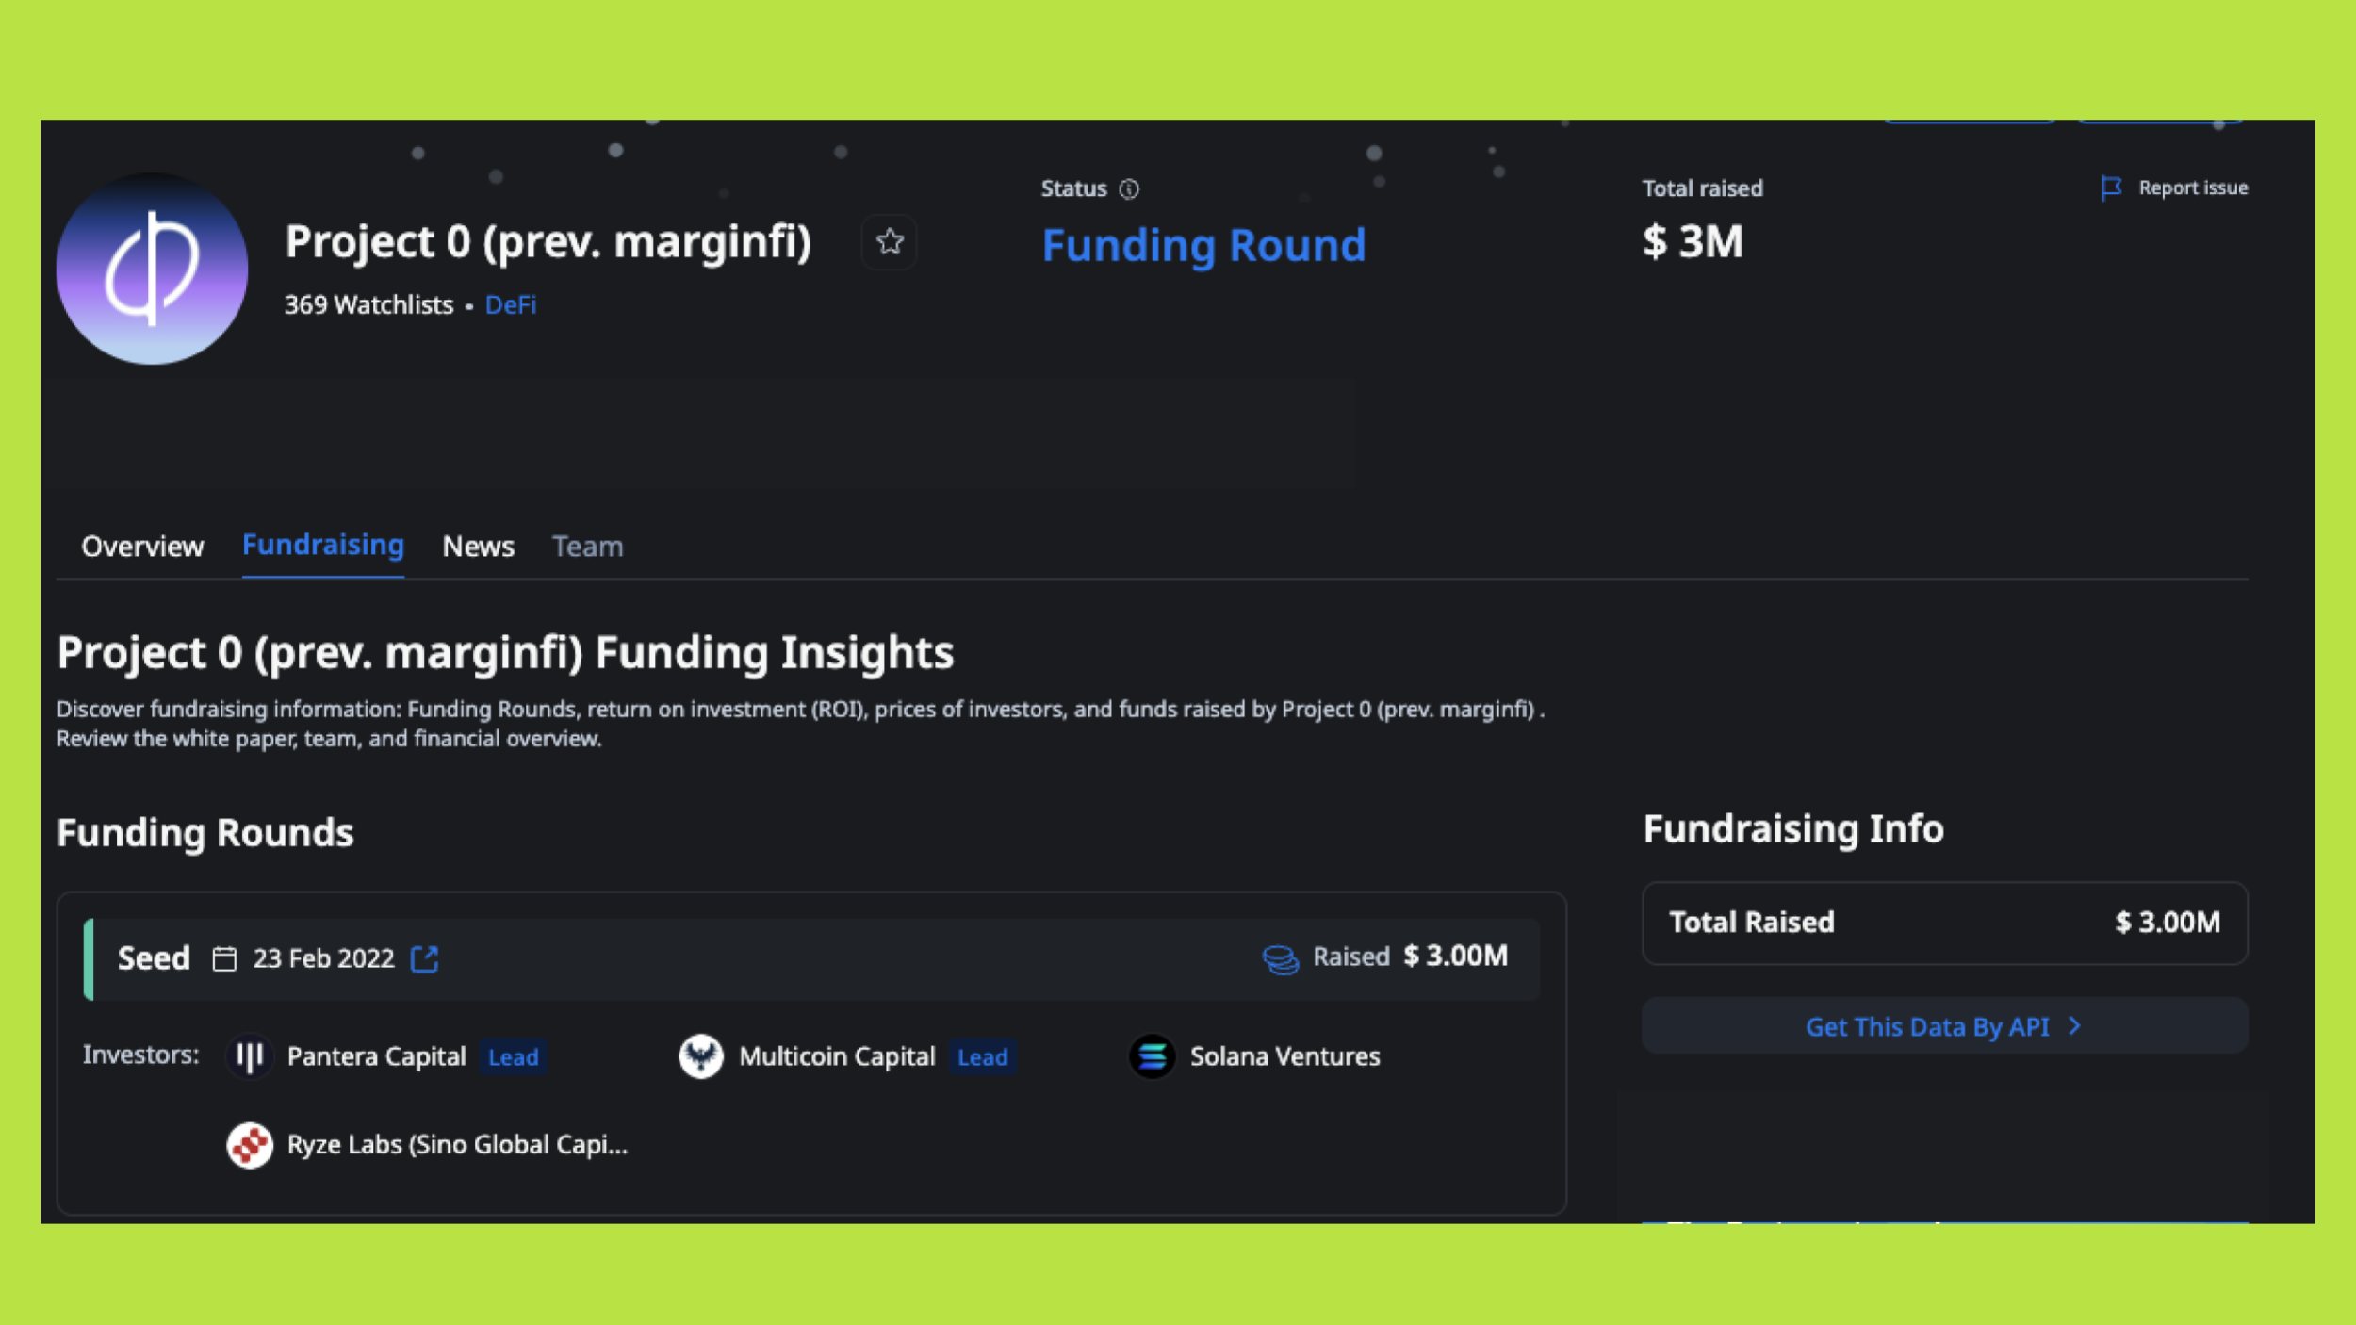Click the Status info icon
2356x1325 pixels.
(x=1129, y=189)
